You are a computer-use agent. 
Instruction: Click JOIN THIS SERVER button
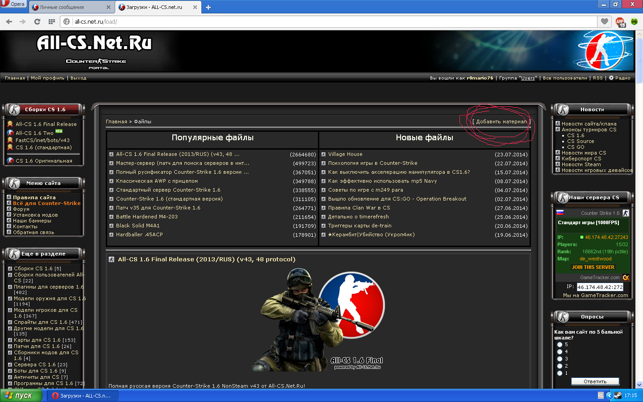[593, 267]
